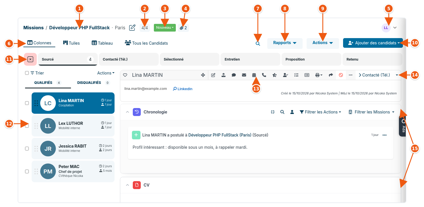Open the Nouveau status dropdown
This screenshot has width=424, height=207.
pos(165,28)
